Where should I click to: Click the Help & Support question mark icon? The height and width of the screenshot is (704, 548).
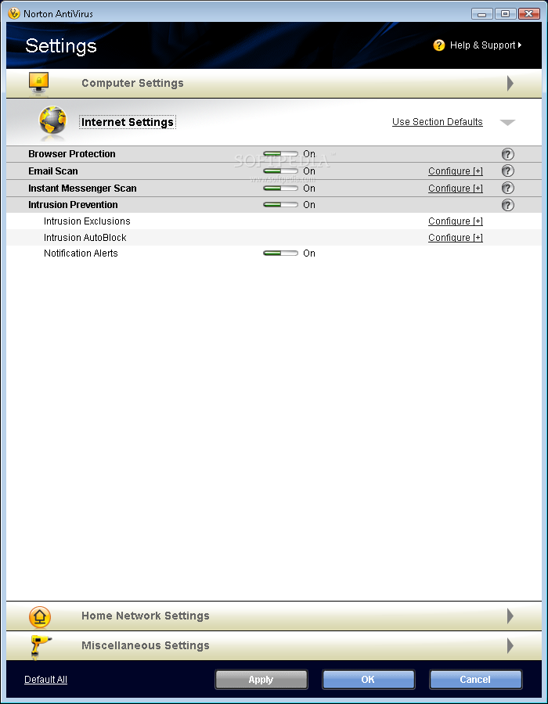439,45
